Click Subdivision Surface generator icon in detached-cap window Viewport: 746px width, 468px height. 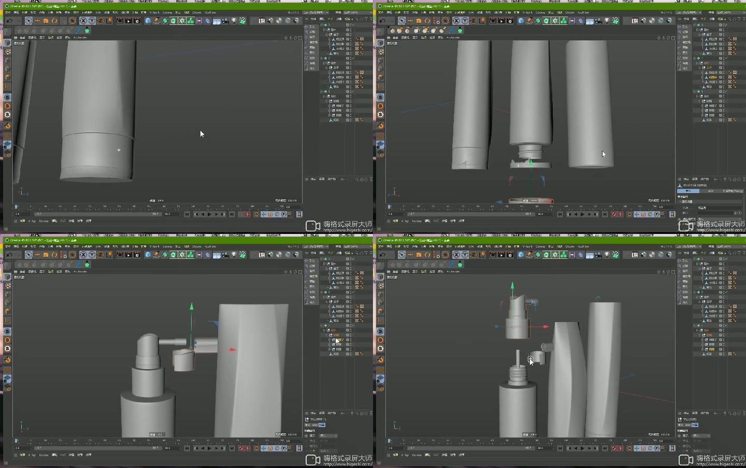tap(538, 21)
